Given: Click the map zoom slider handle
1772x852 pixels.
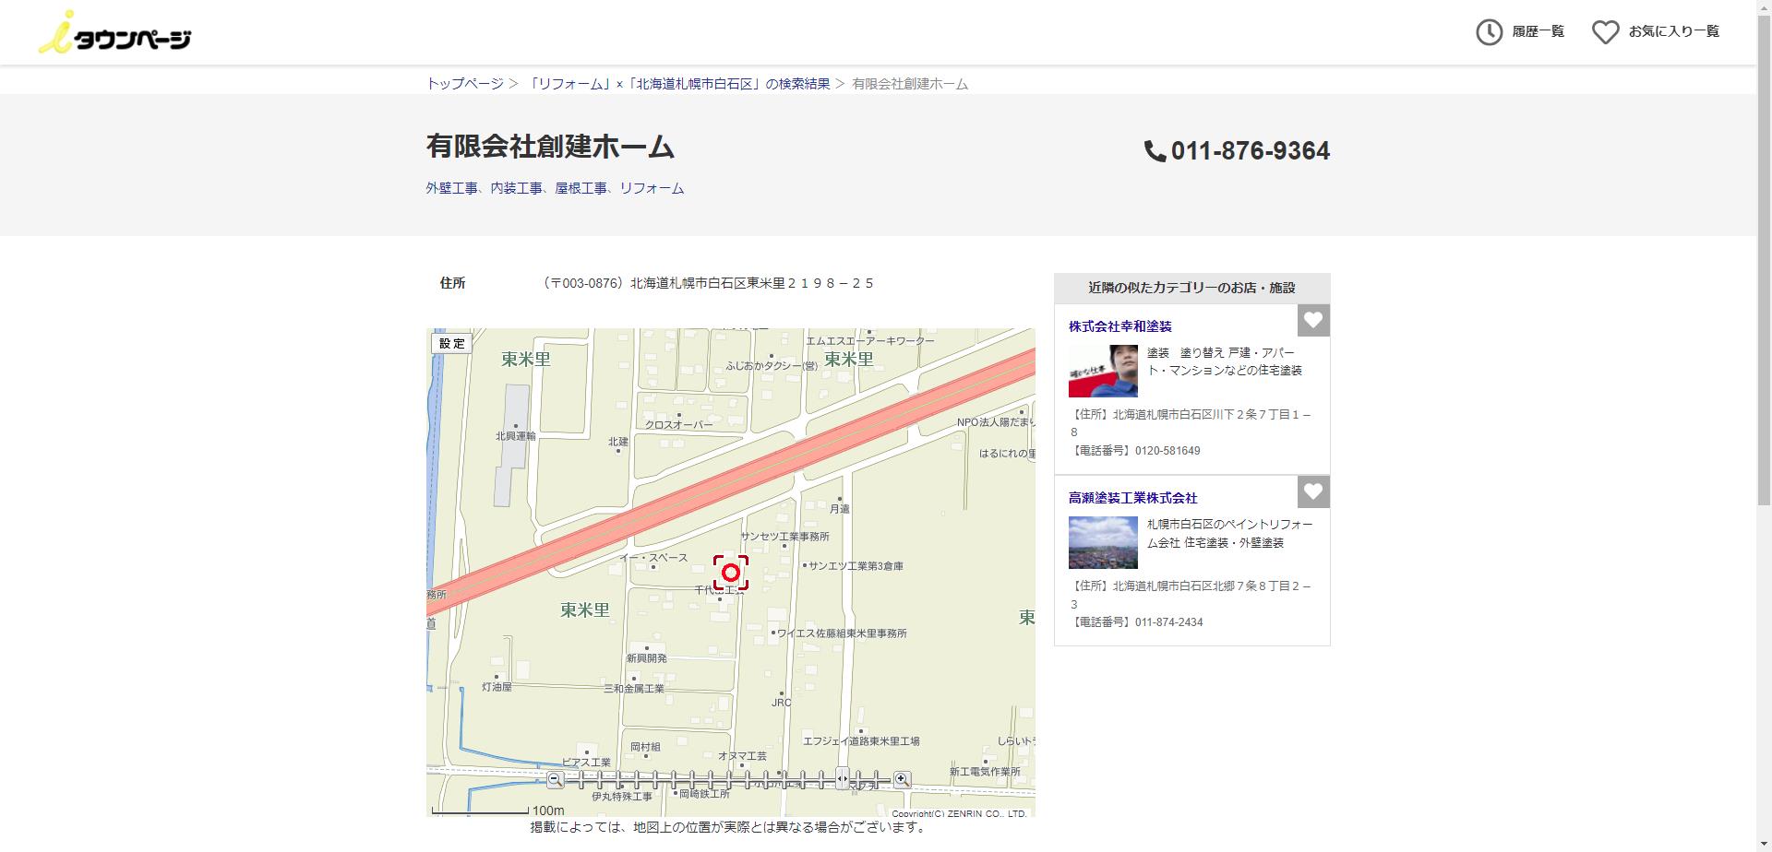Looking at the screenshot, I should click(x=842, y=780).
